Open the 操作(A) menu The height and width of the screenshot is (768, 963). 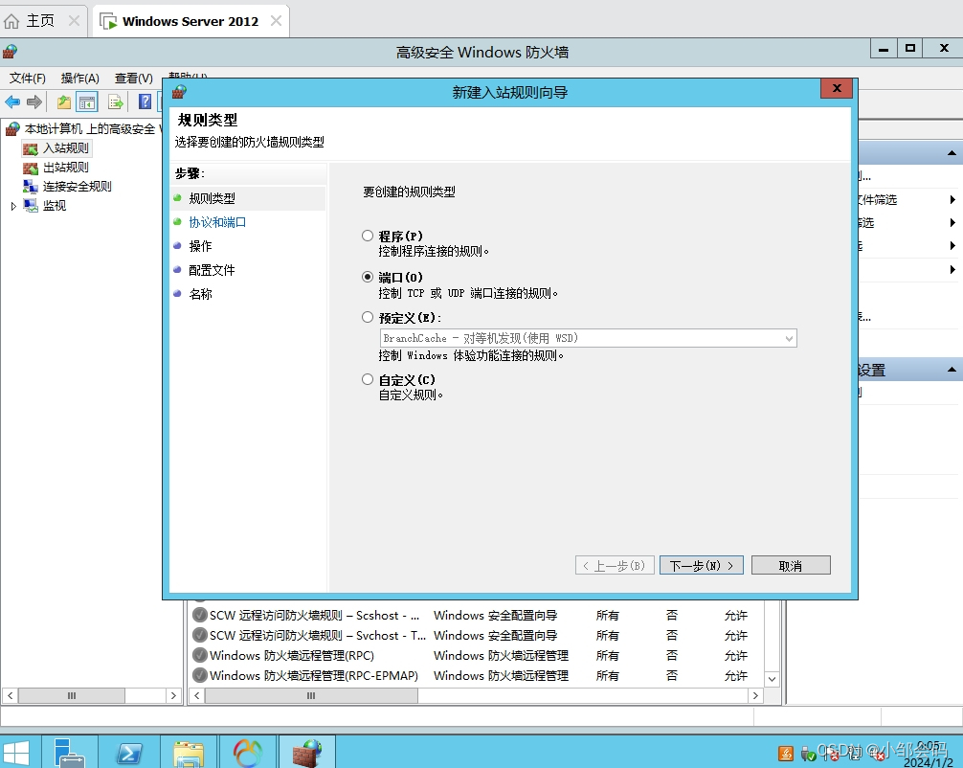[79, 78]
